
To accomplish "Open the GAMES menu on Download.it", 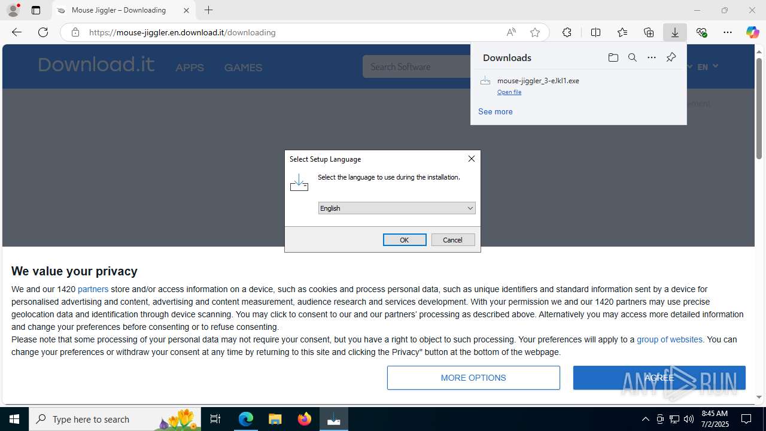I will point(243,68).
